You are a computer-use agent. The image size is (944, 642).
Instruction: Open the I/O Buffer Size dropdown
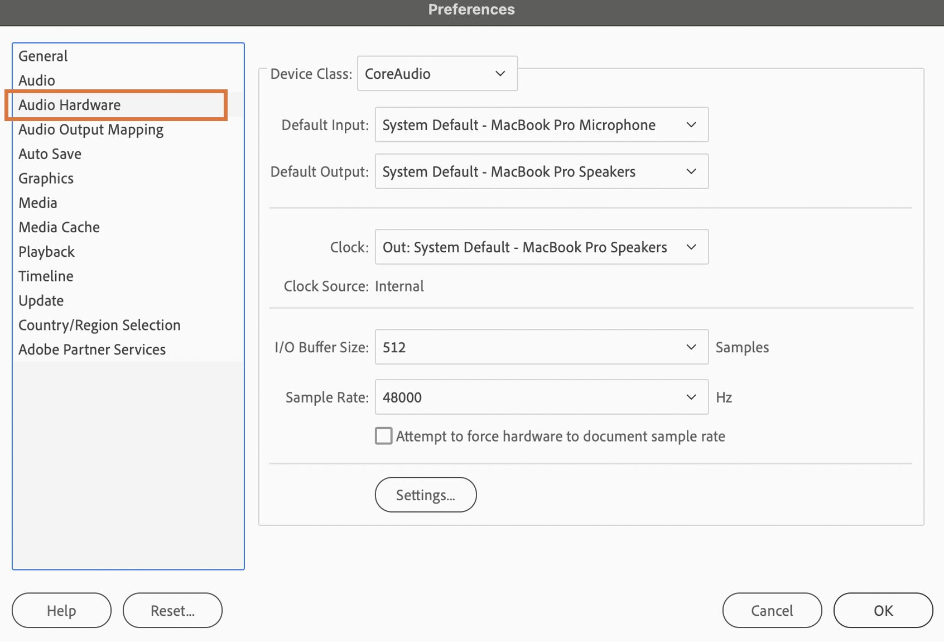541,347
